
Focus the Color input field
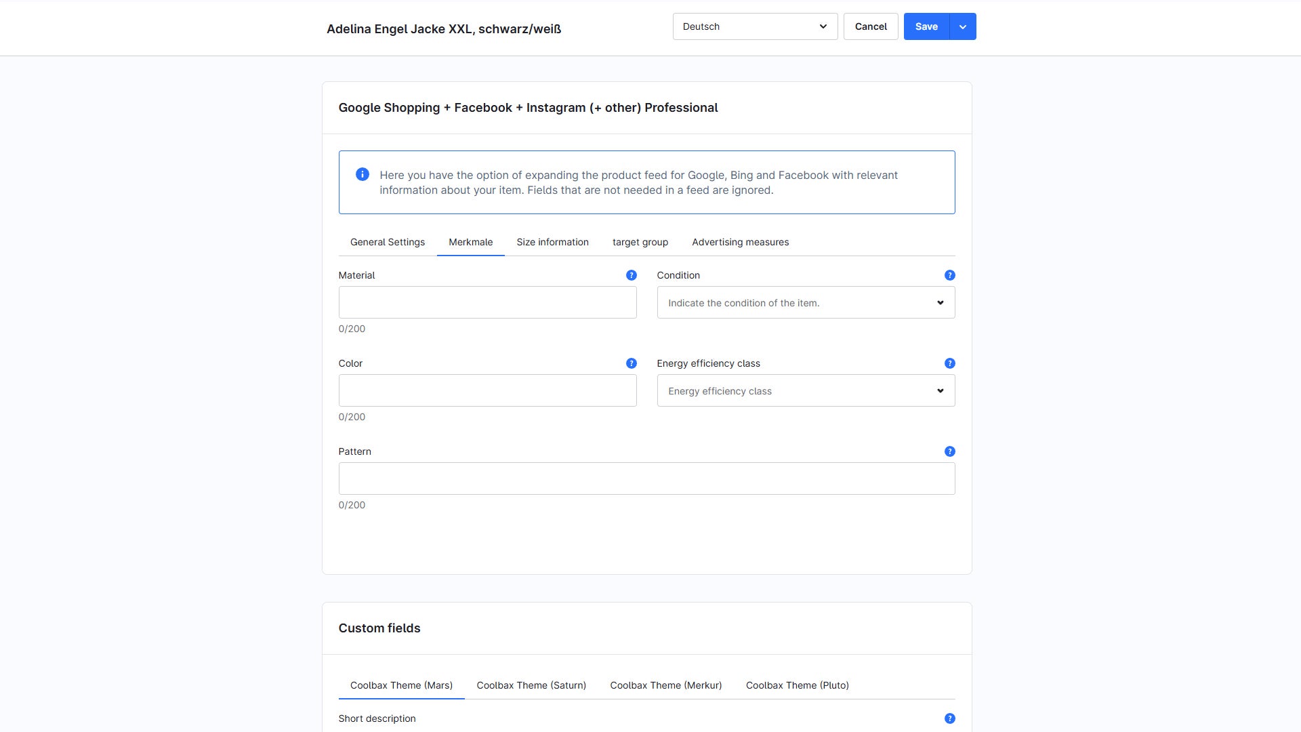pos(487,390)
